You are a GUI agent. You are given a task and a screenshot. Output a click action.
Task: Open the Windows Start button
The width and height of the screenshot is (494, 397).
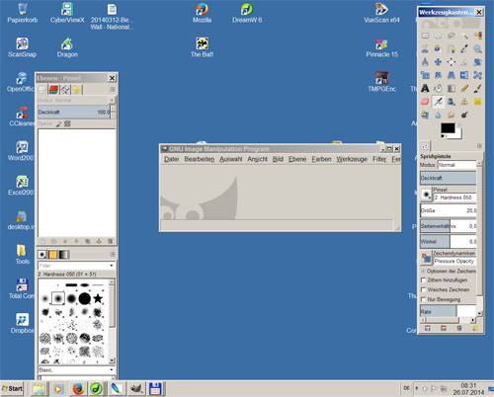coord(13,389)
